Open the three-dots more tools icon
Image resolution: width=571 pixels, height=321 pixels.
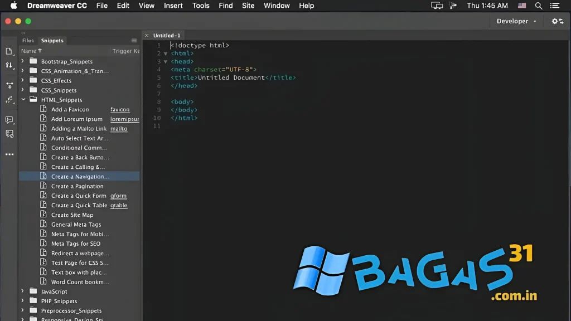tap(9, 154)
